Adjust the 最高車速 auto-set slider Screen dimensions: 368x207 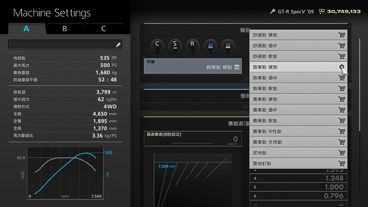[192, 143]
